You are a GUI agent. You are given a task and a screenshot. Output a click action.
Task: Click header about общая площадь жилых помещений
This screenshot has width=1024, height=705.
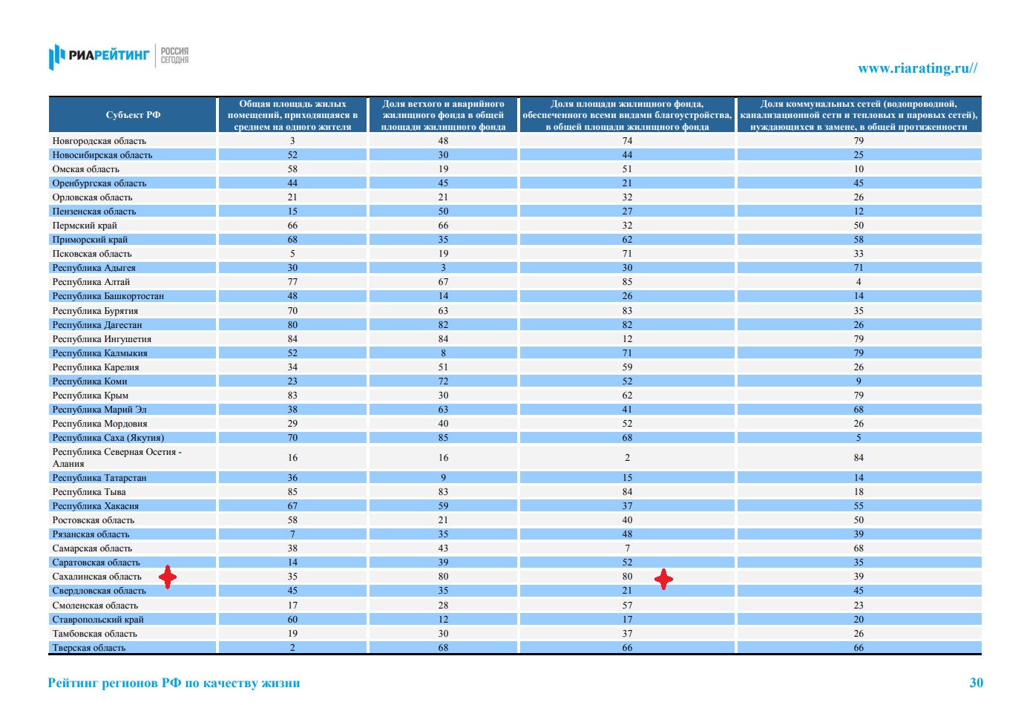click(x=292, y=115)
